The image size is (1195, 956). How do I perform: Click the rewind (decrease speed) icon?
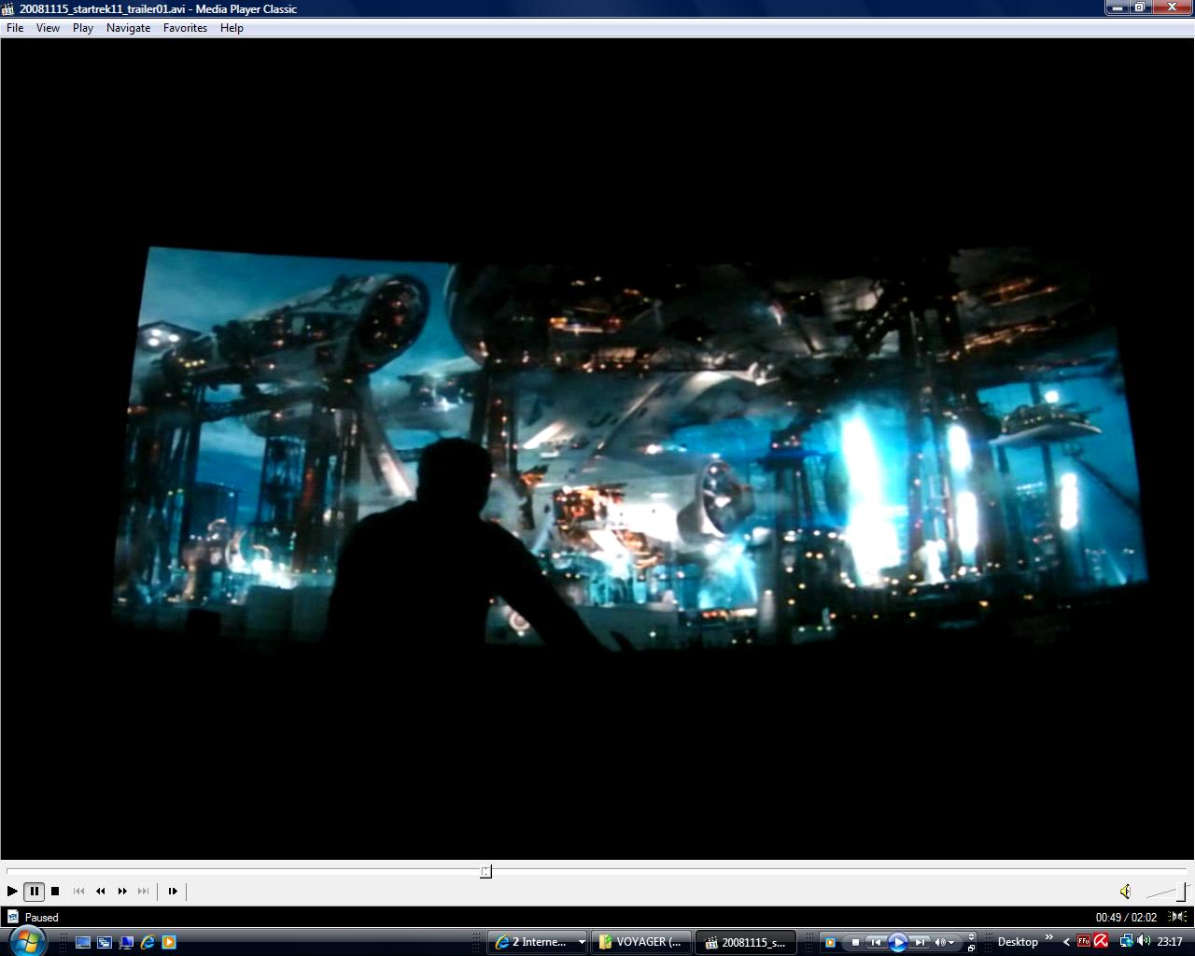point(101,892)
